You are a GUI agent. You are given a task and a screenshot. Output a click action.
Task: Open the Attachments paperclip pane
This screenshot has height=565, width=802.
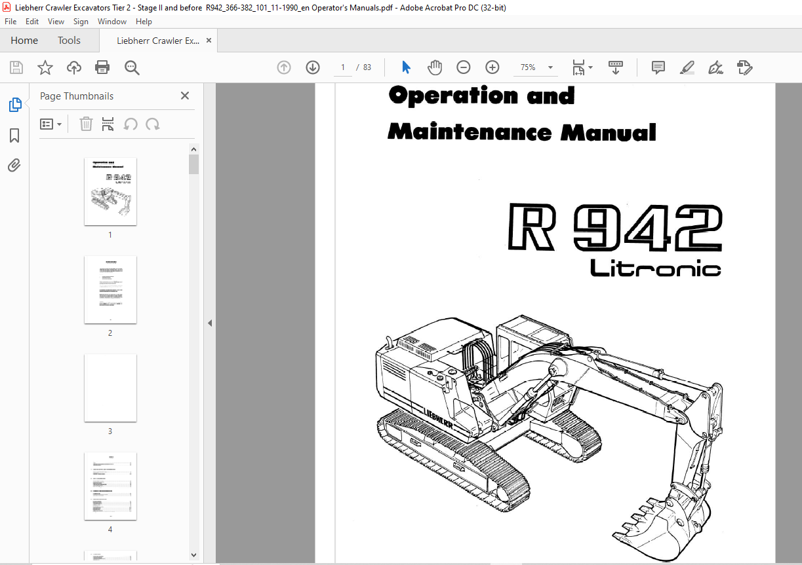pos(14,165)
